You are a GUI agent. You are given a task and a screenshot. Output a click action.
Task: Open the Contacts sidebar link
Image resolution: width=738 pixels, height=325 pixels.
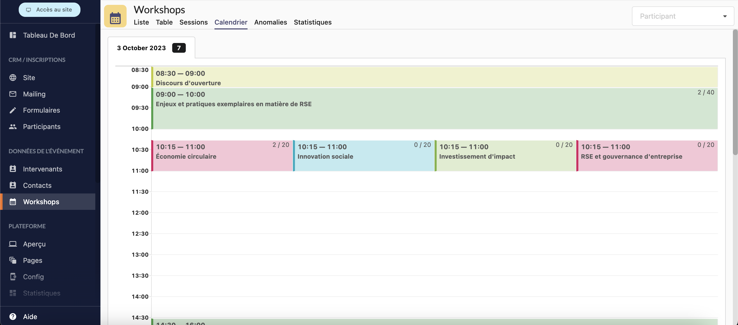(x=37, y=185)
